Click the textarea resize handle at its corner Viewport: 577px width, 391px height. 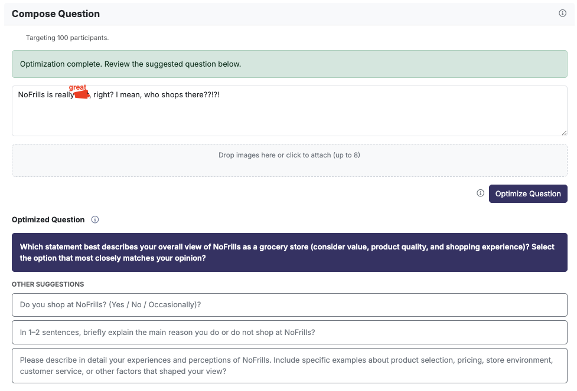click(563, 132)
